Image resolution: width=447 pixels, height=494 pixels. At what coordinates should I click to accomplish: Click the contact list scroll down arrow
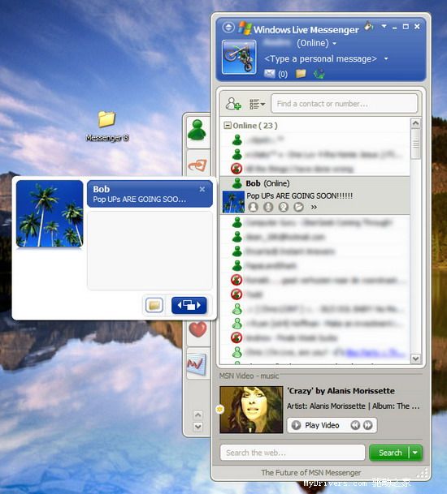click(415, 359)
